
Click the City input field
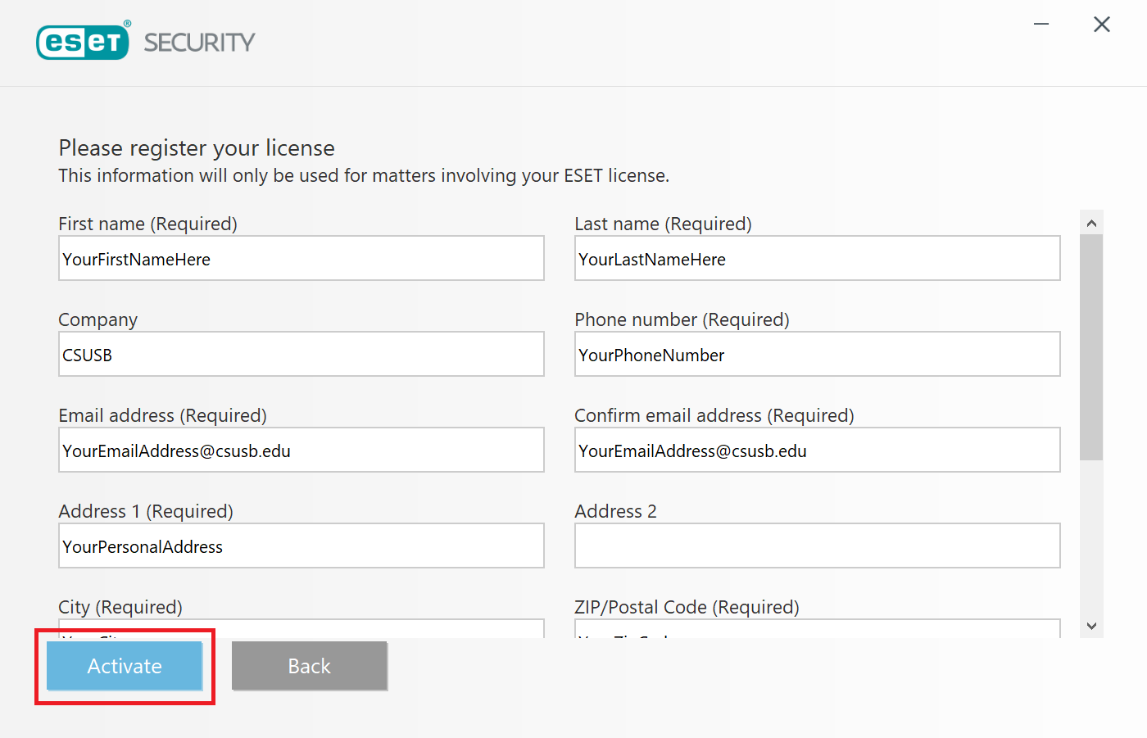point(301,629)
